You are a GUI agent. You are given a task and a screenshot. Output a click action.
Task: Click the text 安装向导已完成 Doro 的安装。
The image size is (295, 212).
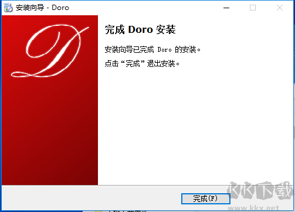(x=152, y=49)
